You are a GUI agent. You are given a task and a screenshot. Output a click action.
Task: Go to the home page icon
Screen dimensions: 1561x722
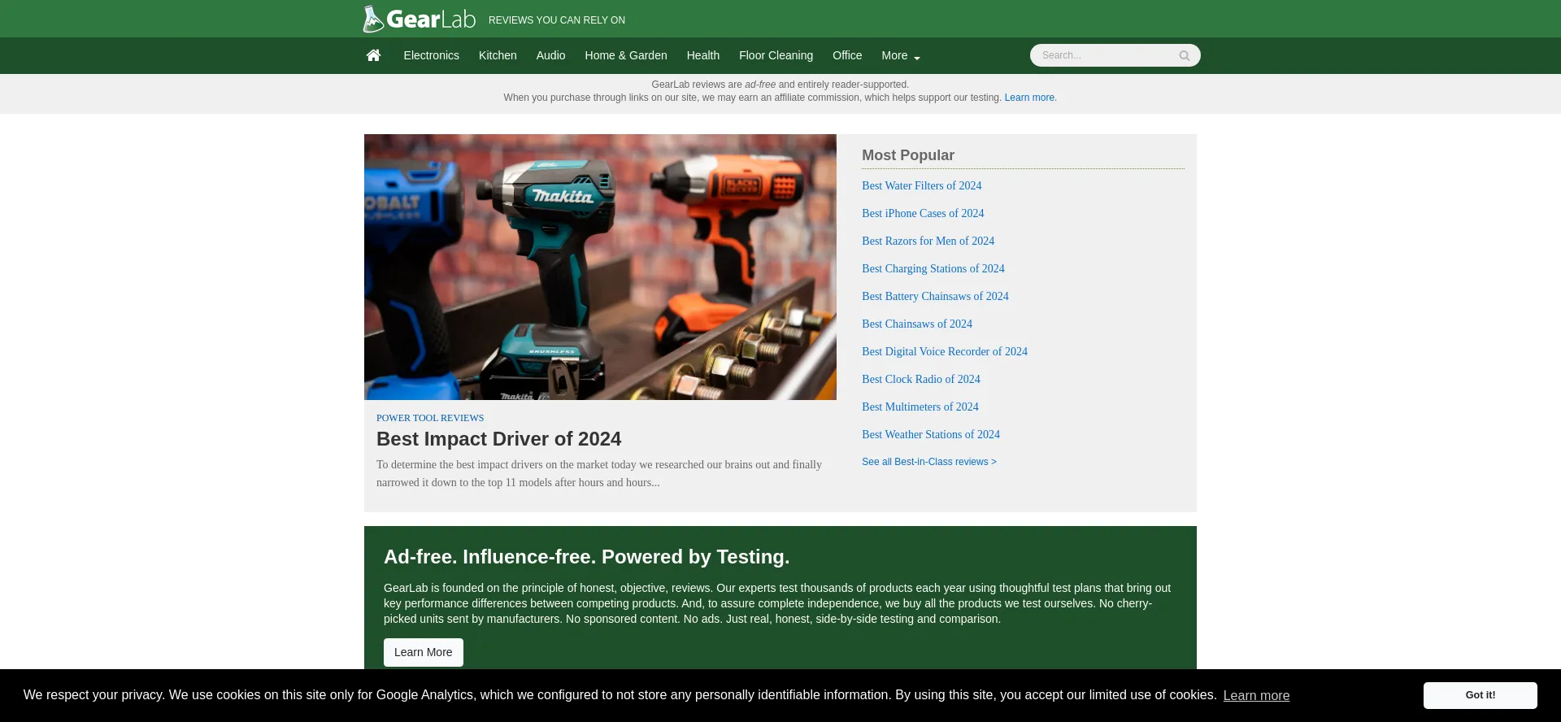click(x=373, y=55)
